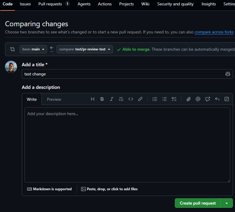Open the Settings tab

(x=229, y=4)
